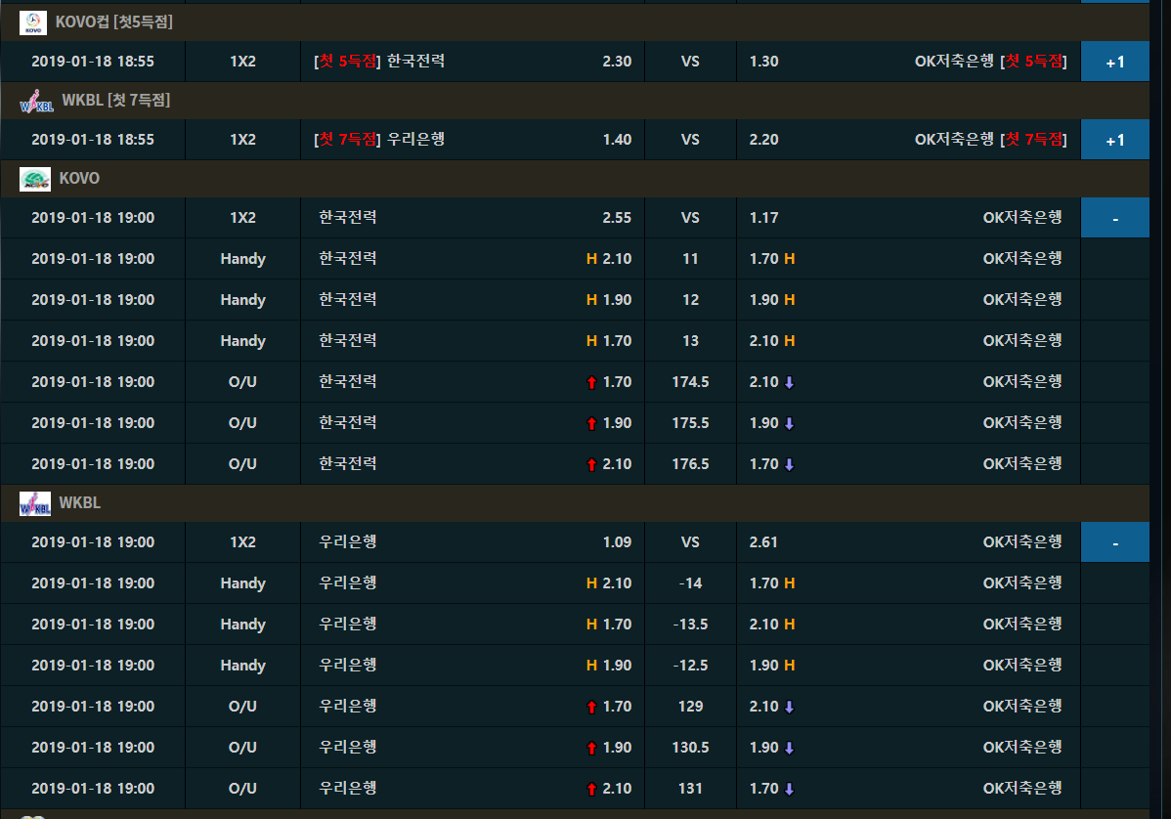Image resolution: width=1171 pixels, height=819 pixels.
Task: Click the plain WKBL league header title
Action: coord(80,503)
